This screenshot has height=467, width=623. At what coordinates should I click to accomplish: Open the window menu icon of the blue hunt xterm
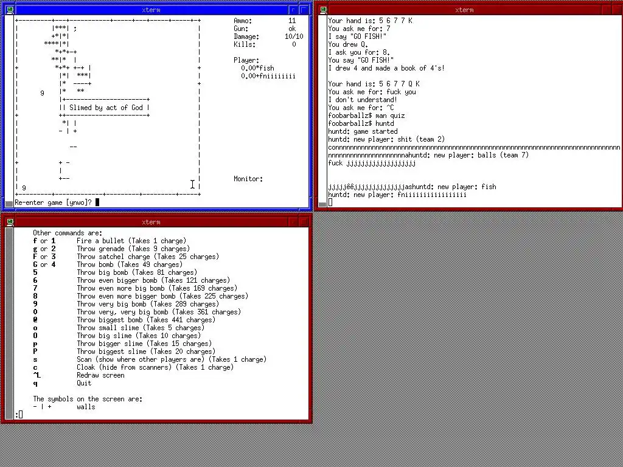click(10, 10)
